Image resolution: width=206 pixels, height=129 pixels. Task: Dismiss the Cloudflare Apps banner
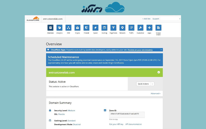tap(161, 50)
